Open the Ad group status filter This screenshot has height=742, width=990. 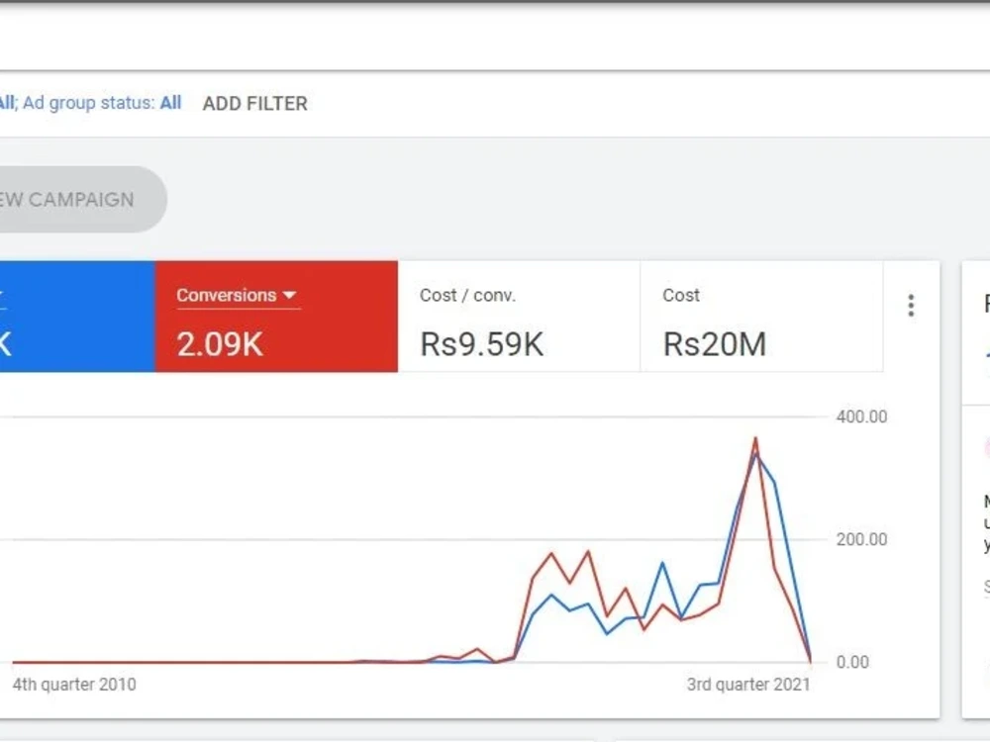[x=102, y=103]
